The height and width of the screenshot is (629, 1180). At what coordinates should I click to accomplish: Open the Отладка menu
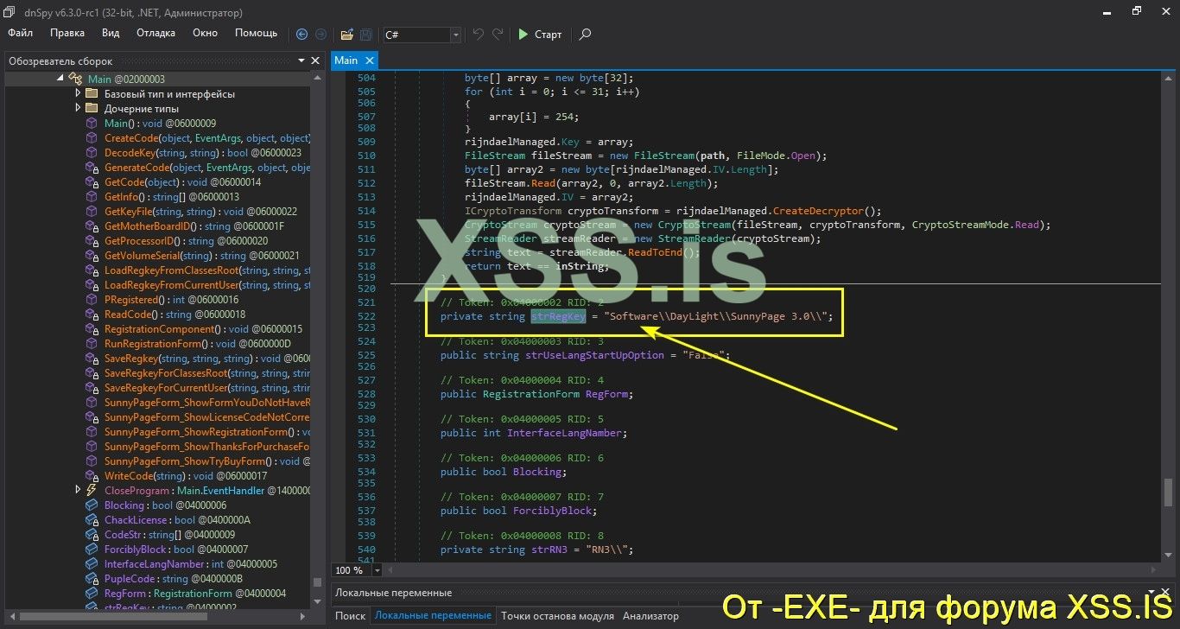[155, 33]
